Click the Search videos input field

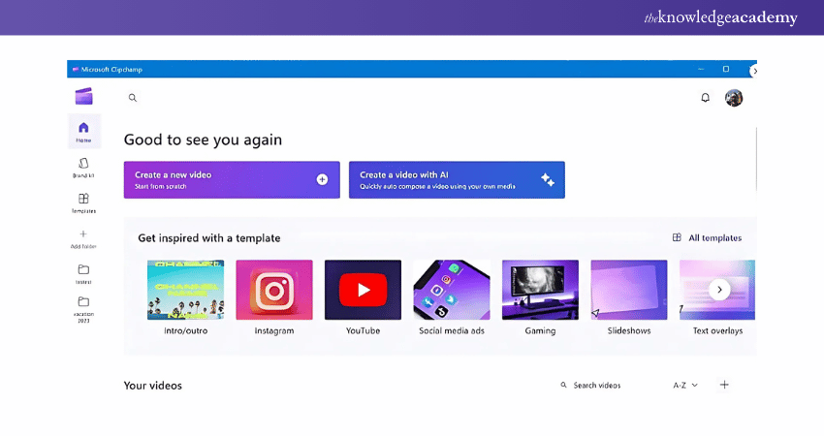(606, 385)
